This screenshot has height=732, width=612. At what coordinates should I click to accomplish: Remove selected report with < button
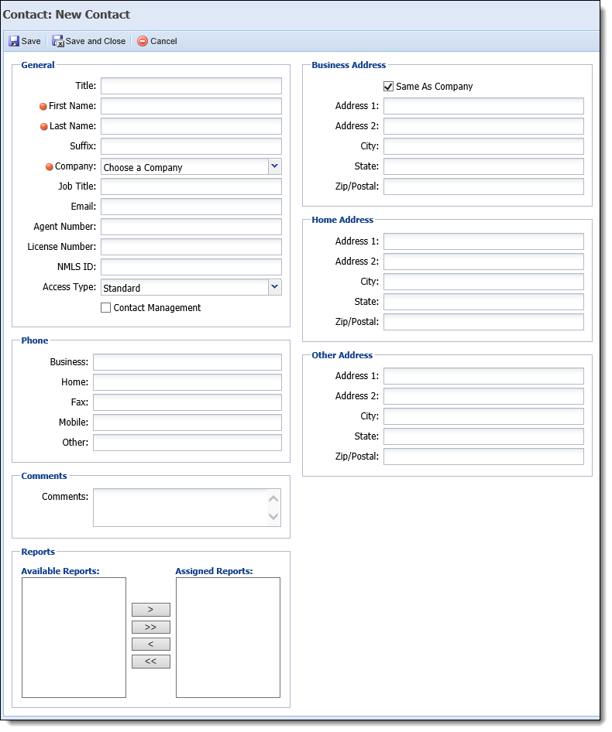point(151,645)
